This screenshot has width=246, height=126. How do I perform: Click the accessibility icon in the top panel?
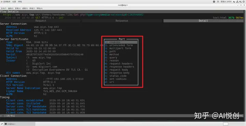(x=214, y=2)
